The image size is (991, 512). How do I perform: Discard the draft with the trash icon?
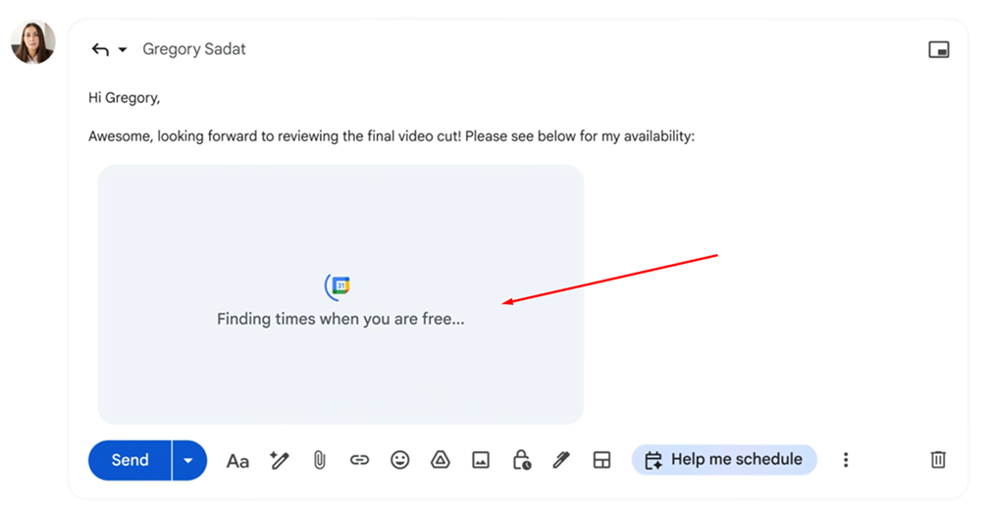pos(938,459)
